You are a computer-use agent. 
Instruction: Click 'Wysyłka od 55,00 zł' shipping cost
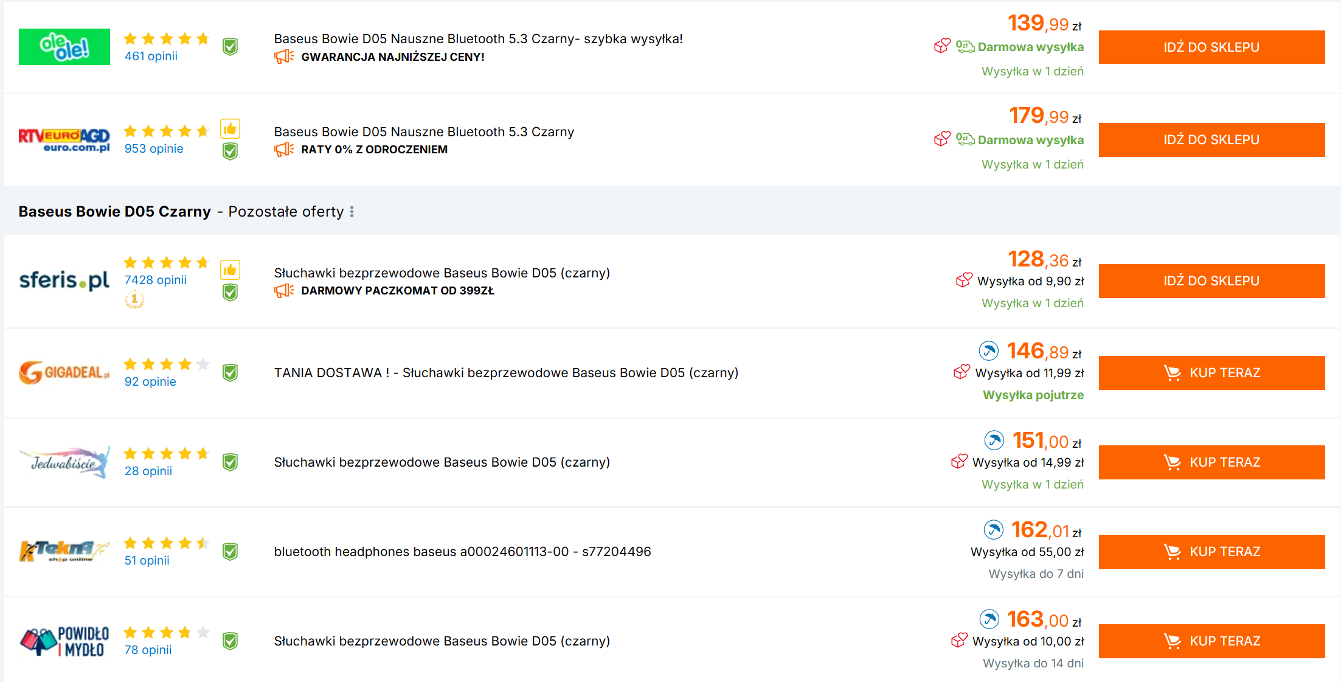[x=1027, y=552]
